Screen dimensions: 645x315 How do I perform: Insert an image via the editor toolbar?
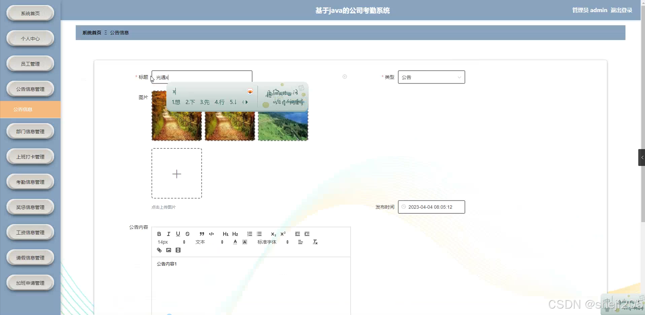point(168,250)
